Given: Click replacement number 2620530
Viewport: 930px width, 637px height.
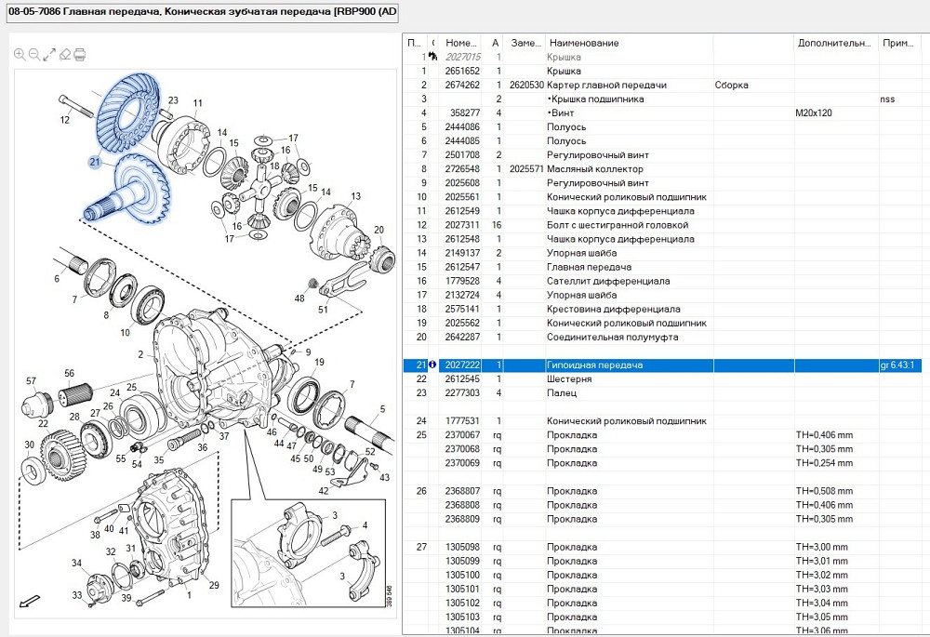Looking at the screenshot, I should (x=526, y=86).
